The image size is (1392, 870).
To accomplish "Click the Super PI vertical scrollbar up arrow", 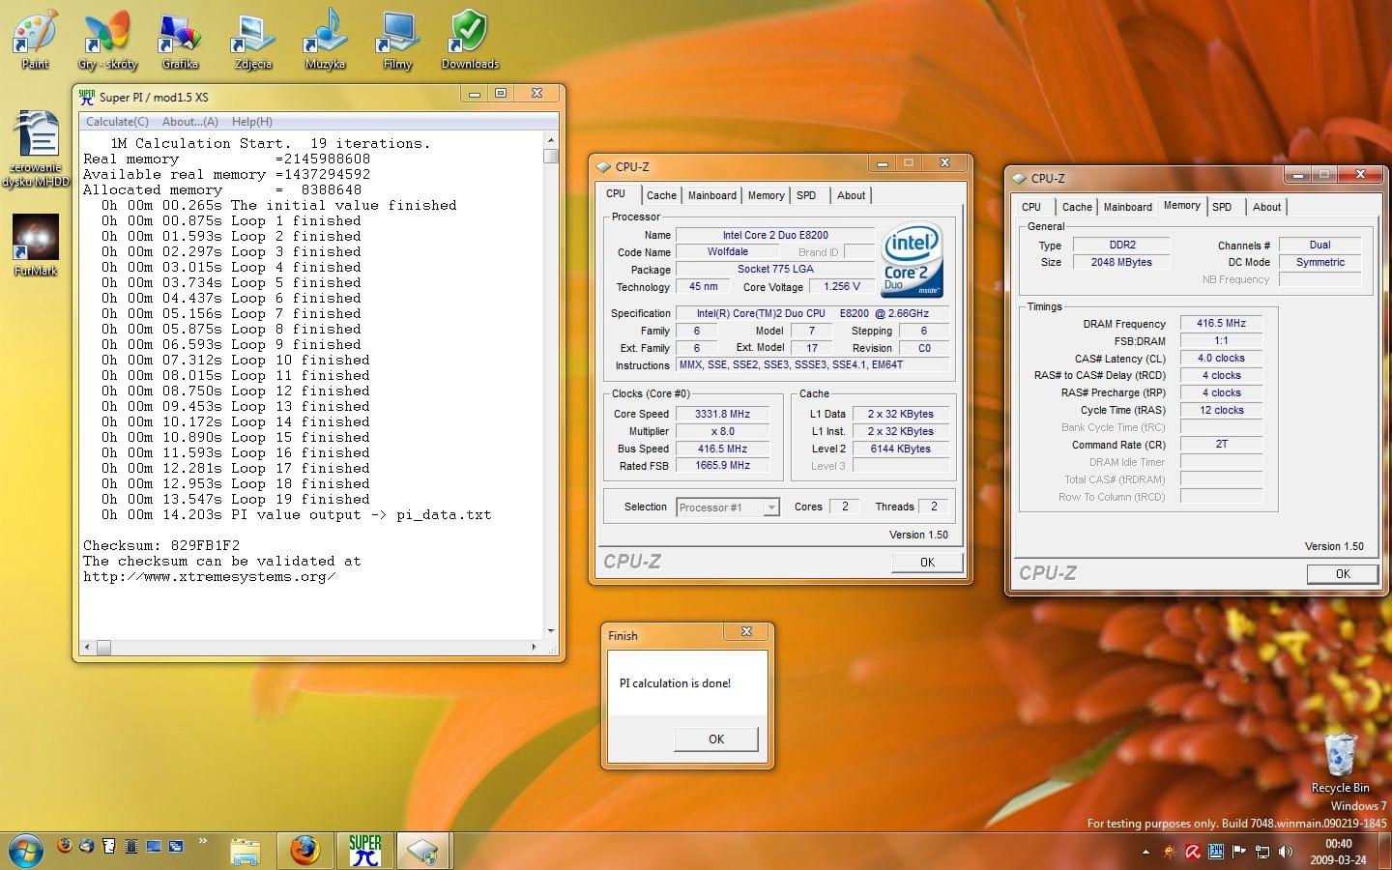I will pyautogui.click(x=551, y=140).
